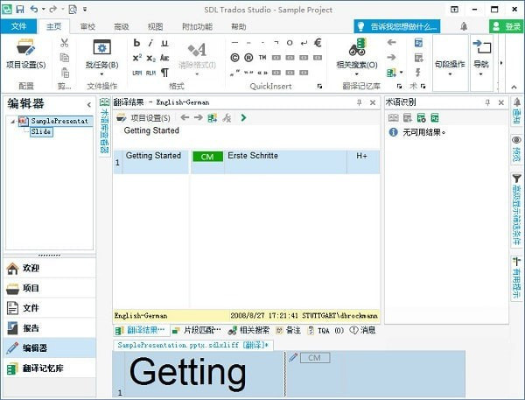Viewport: 525px width, 400px height.
Task: Toggle superscript x² formatting
Action: coord(137,58)
